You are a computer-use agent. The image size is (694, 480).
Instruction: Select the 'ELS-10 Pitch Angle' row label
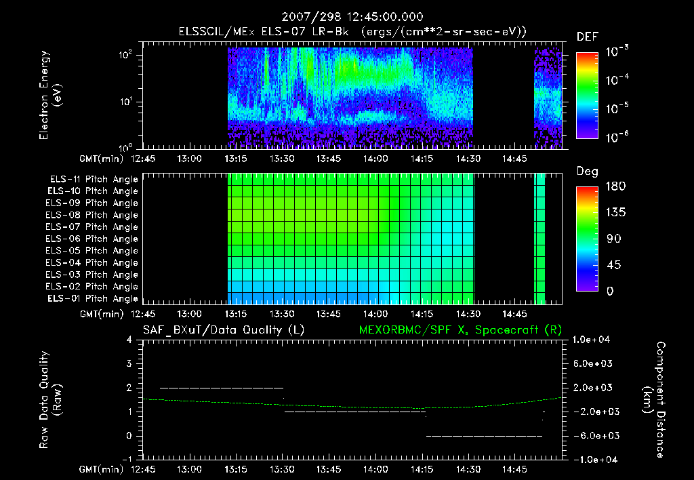pos(93,191)
